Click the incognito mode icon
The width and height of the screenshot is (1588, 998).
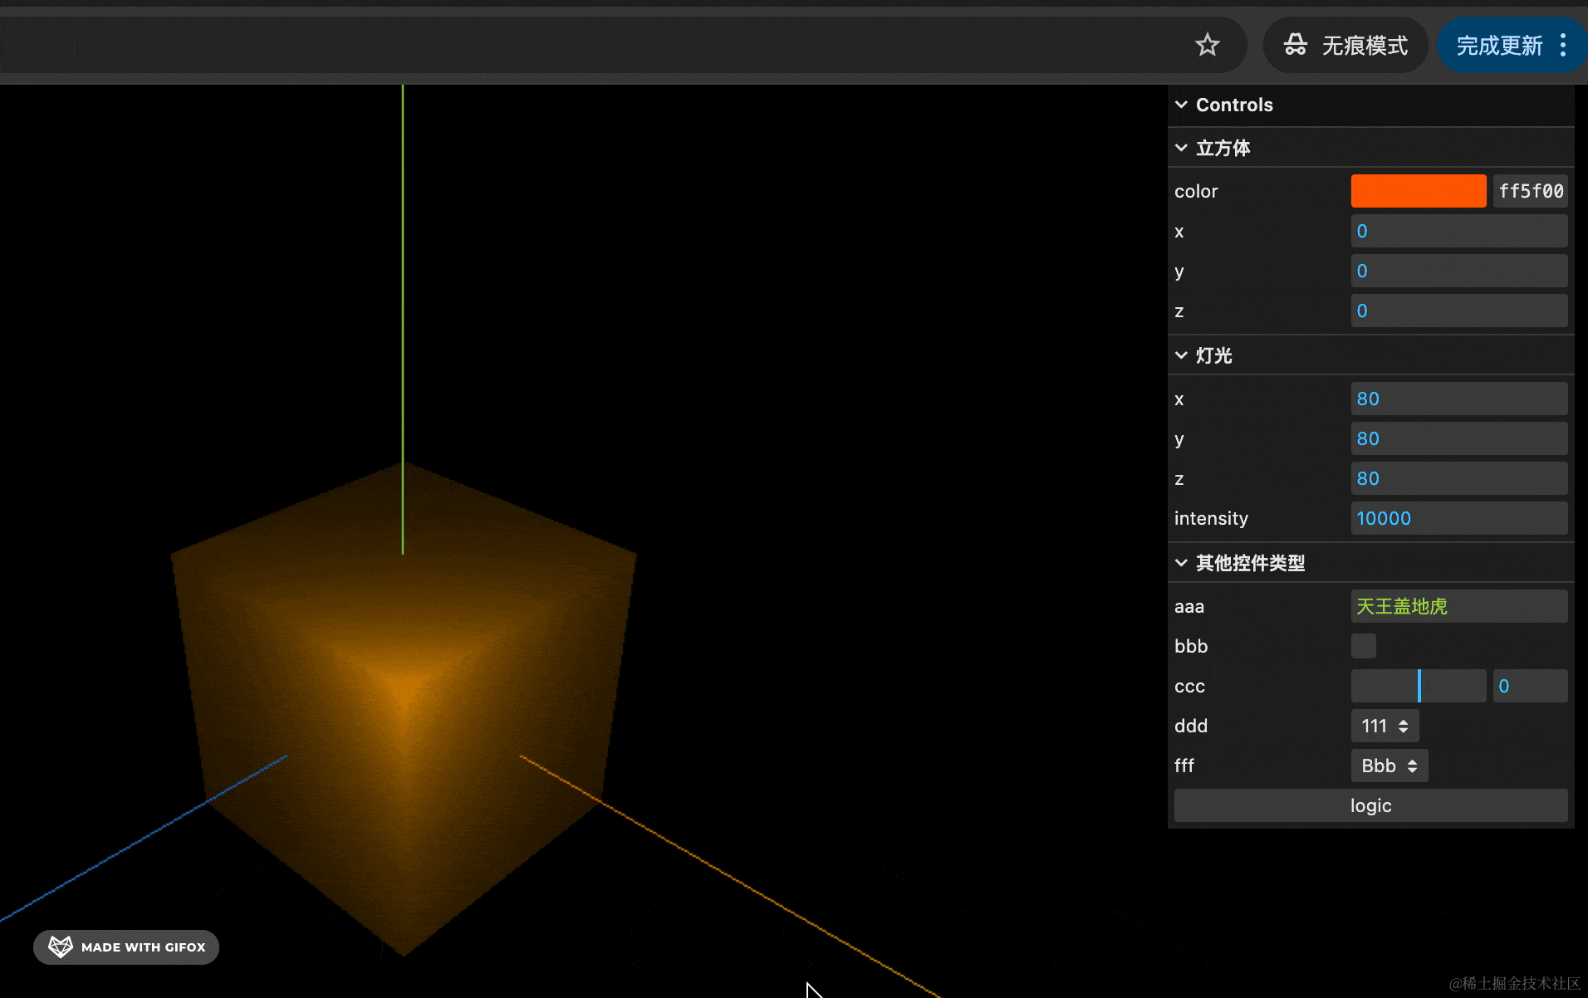coord(1295,45)
